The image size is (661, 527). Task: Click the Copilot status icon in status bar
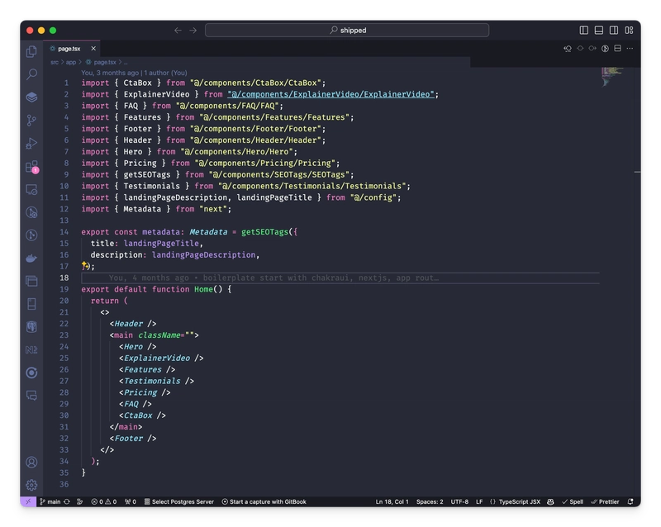point(550,501)
